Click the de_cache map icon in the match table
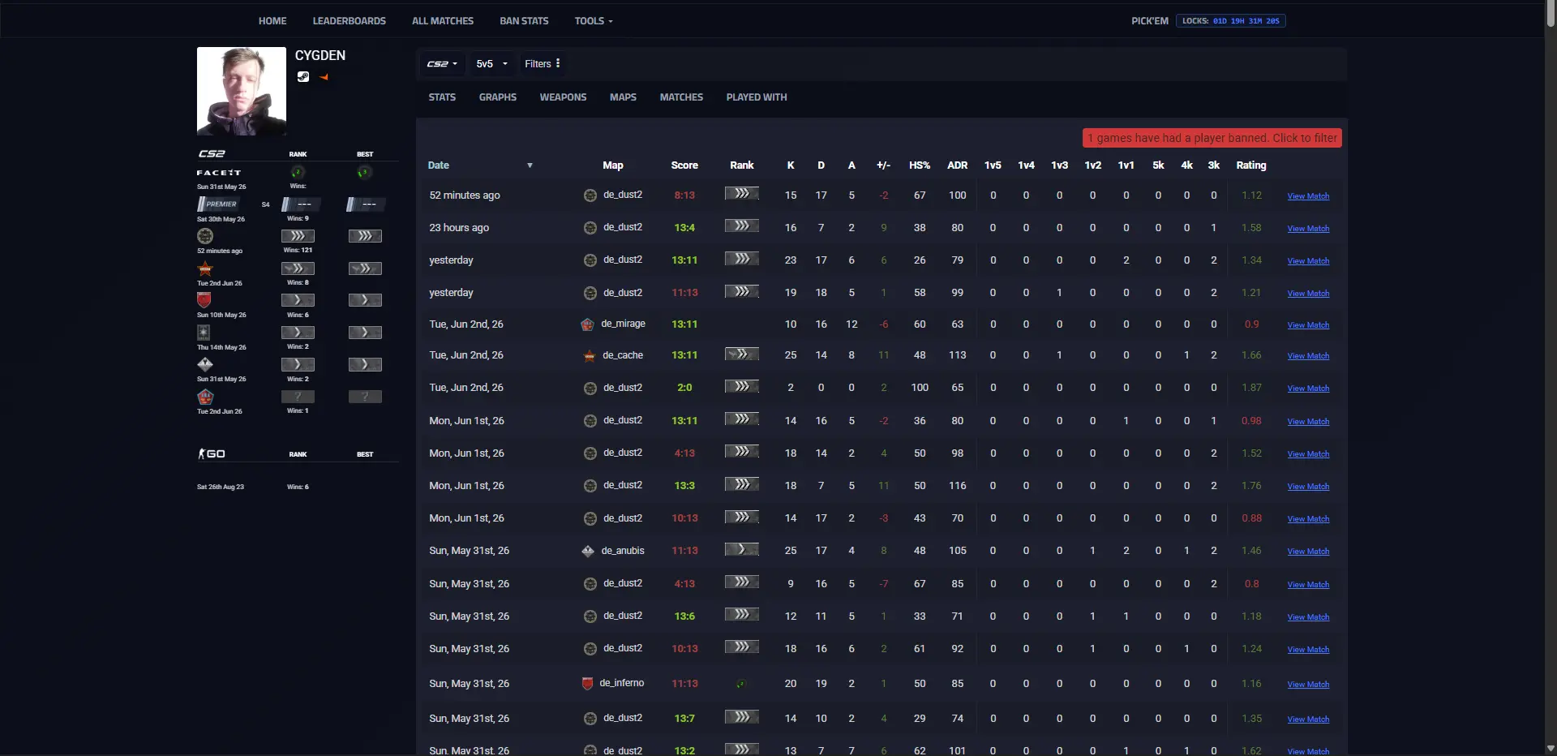This screenshot has height=756, width=1557. coord(590,355)
